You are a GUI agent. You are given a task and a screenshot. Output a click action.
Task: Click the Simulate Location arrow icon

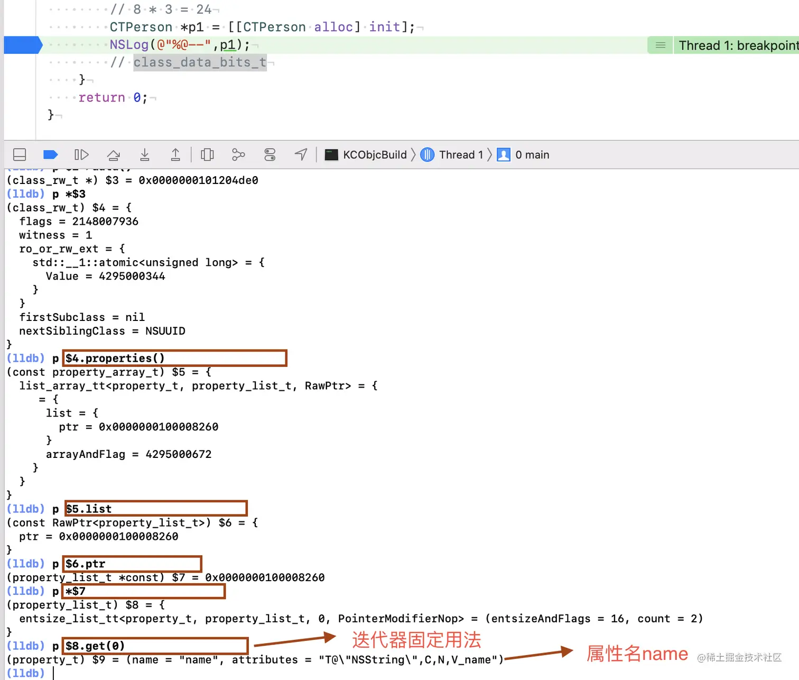(x=301, y=154)
